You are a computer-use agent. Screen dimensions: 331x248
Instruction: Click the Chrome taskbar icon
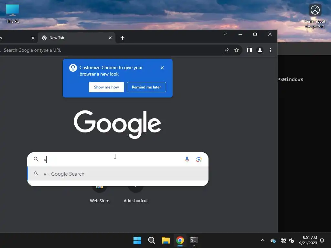click(x=180, y=240)
